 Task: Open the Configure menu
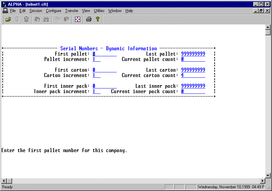point(53,11)
